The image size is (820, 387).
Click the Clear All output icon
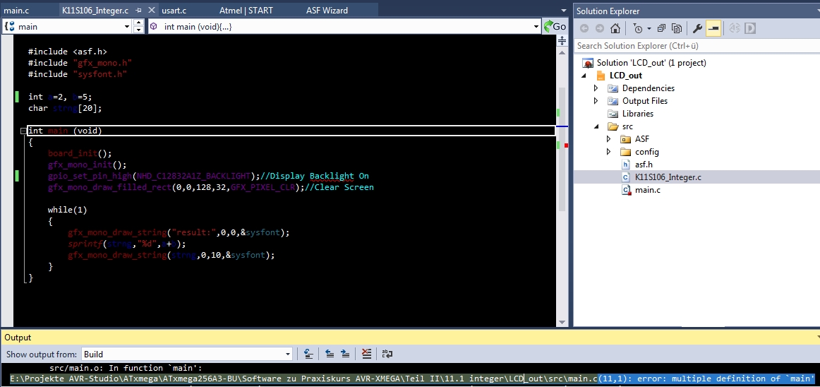(367, 354)
